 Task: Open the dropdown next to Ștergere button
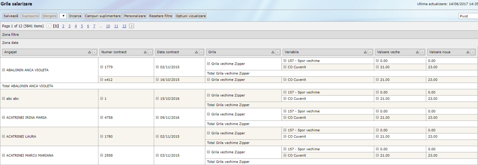[63, 16]
